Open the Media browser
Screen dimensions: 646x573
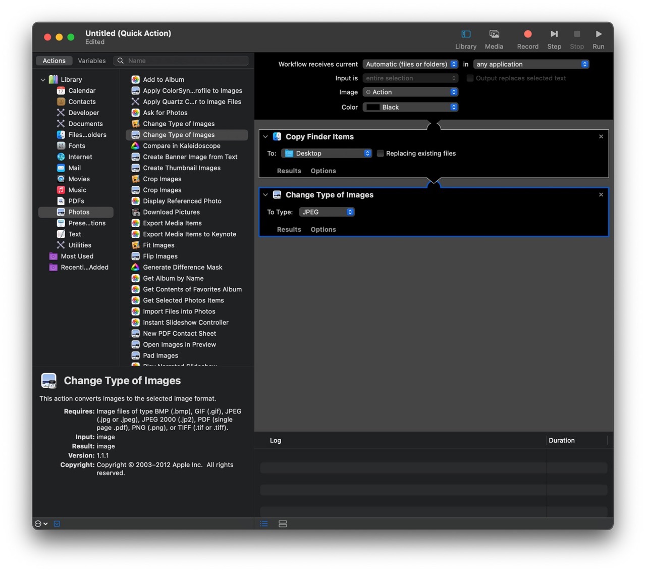pos(494,39)
